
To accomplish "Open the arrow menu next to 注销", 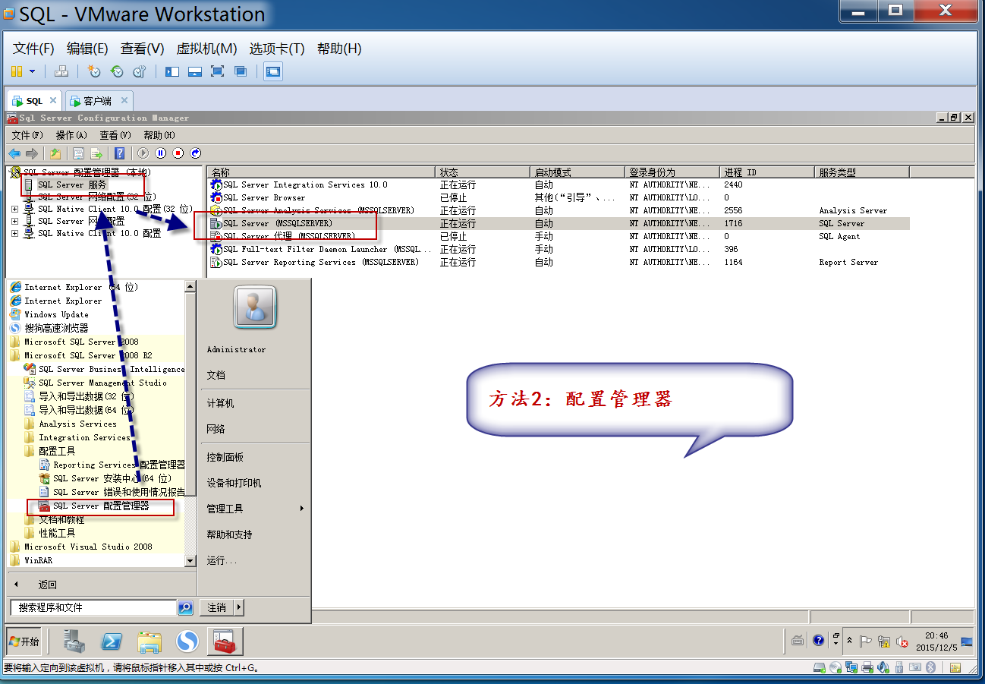I will [239, 607].
